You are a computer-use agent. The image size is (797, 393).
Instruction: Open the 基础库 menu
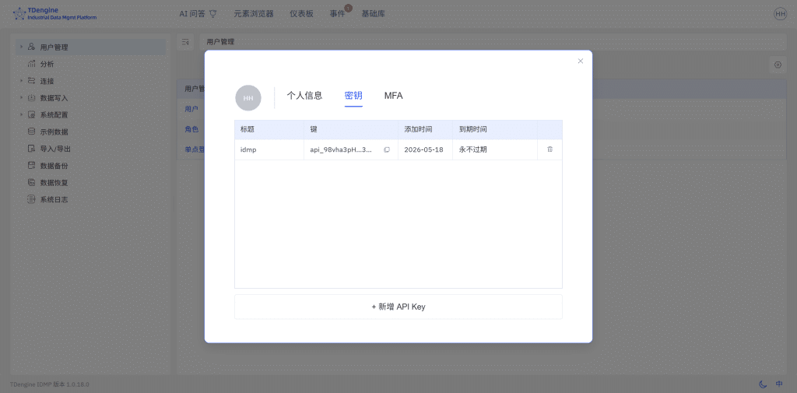373,14
